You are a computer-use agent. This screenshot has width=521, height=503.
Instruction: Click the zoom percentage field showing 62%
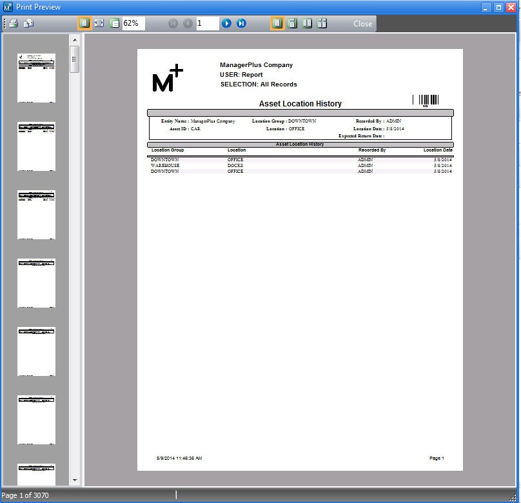[x=133, y=23]
